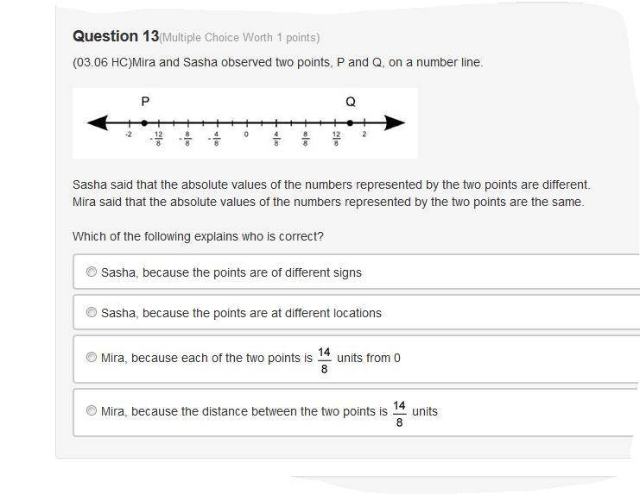Click the right arrowhead of the number line
640x494 pixels.
tap(395, 122)
